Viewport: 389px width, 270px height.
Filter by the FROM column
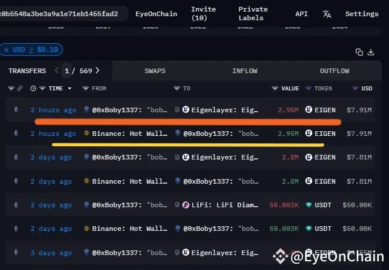[85, 88]
